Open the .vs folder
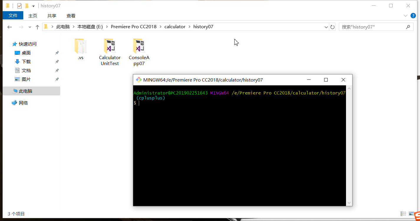Viewport: 420px width, 221px height. 80,49
